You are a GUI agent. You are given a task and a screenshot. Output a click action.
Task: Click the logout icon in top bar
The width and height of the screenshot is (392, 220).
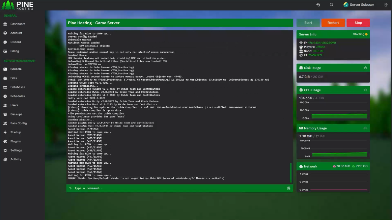(x=386, y=5)
